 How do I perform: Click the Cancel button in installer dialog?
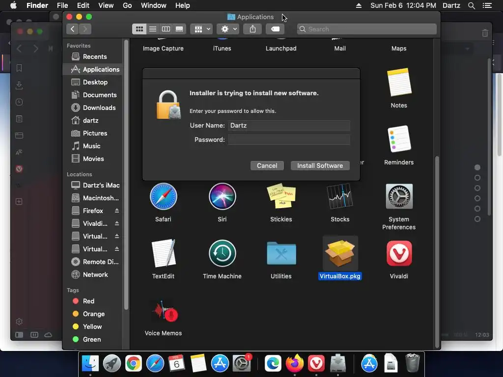point(267,166)
